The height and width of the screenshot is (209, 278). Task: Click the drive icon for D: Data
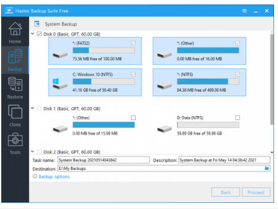point(164,129)
